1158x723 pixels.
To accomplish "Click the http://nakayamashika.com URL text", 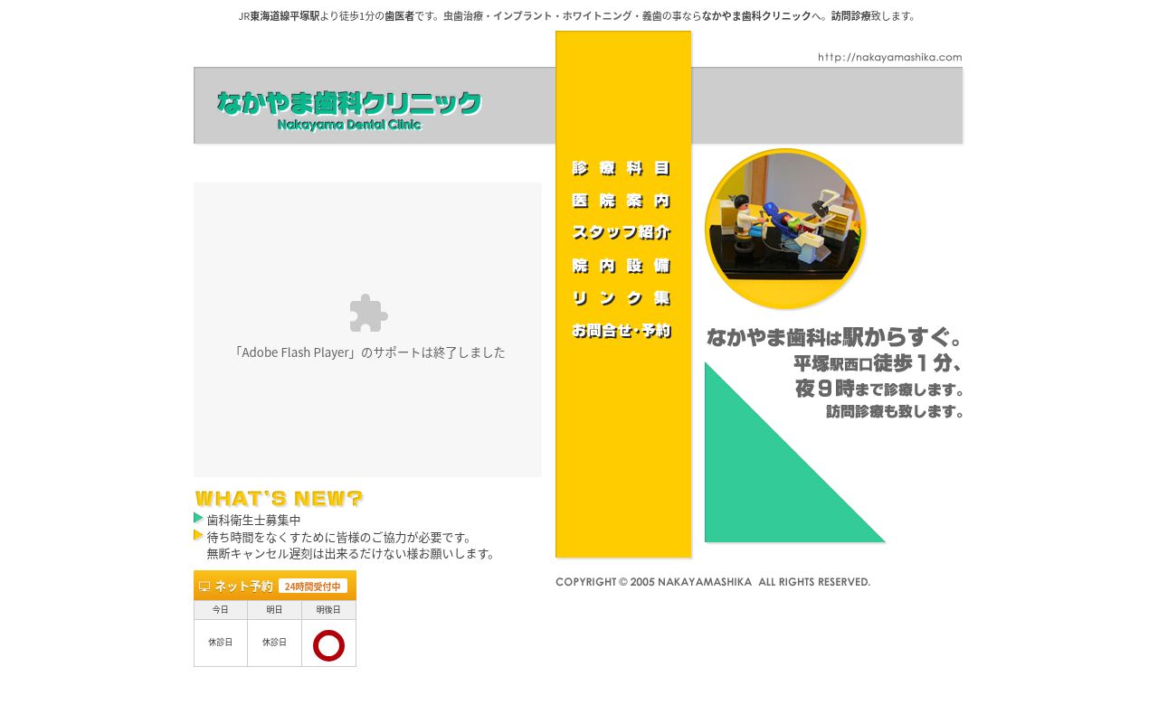I will tap(890, 57).
